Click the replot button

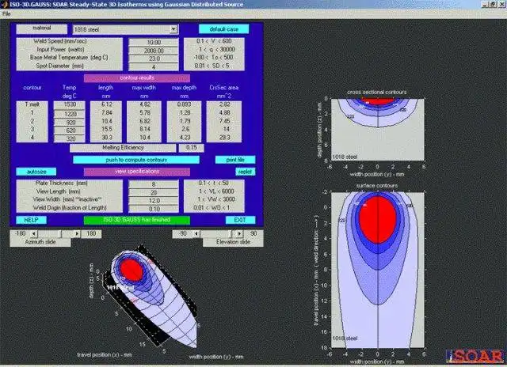pyautogui.click(x=246, y=172)
